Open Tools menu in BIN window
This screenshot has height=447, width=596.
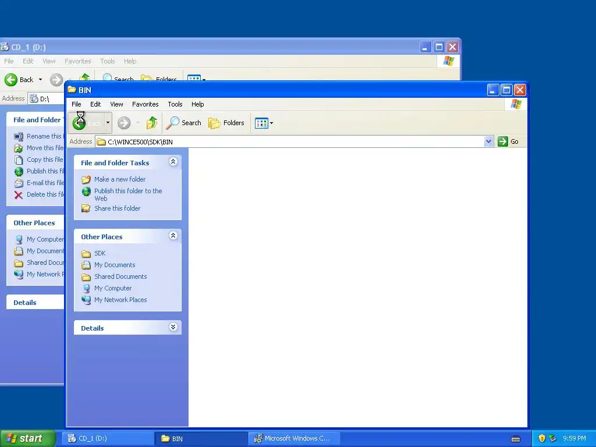tap(175, 104)
